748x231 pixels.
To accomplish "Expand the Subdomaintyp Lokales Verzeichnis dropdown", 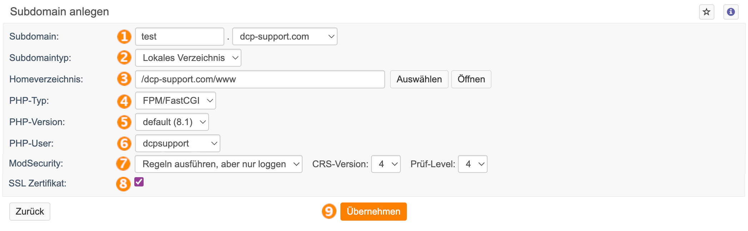I will click(188, 58).
